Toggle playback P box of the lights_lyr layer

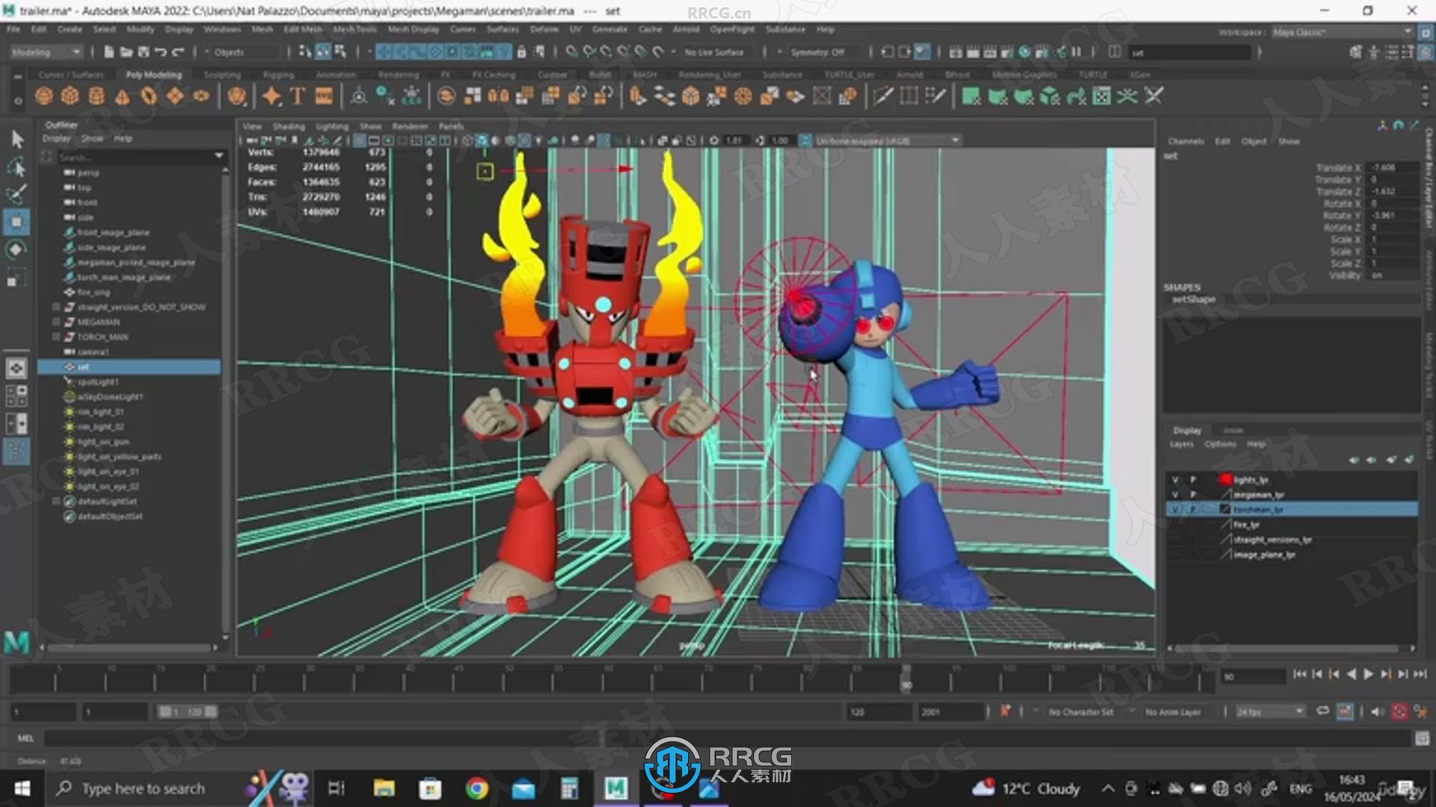tap(1194, 480)
